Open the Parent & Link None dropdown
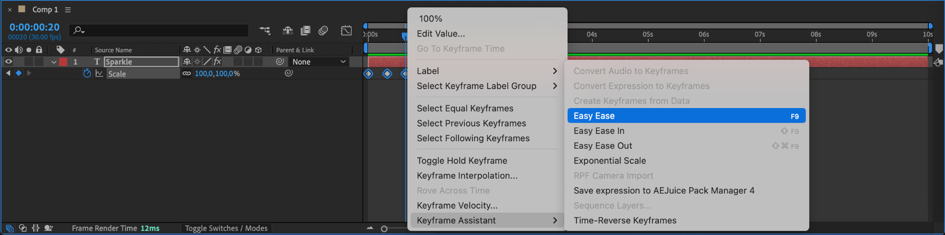 319,62
